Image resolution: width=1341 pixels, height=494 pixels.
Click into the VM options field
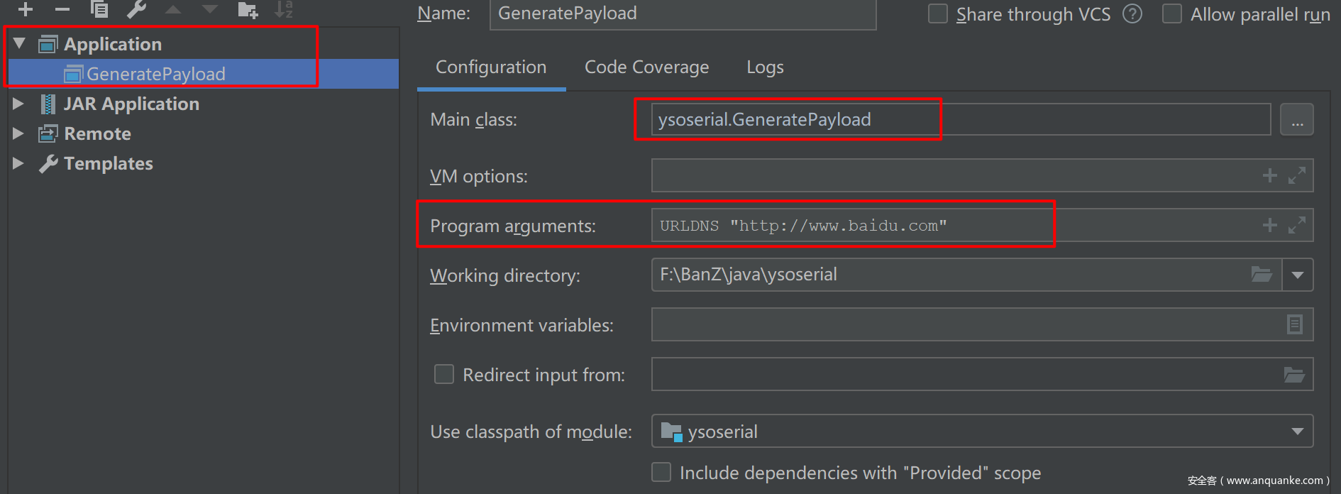click(x=951, y=176)
